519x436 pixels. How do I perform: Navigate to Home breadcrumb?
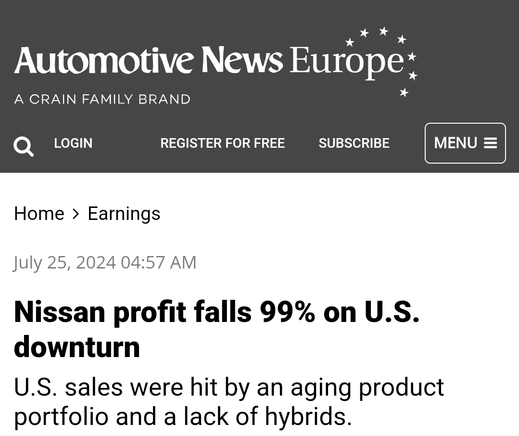[x=39, y=214]
